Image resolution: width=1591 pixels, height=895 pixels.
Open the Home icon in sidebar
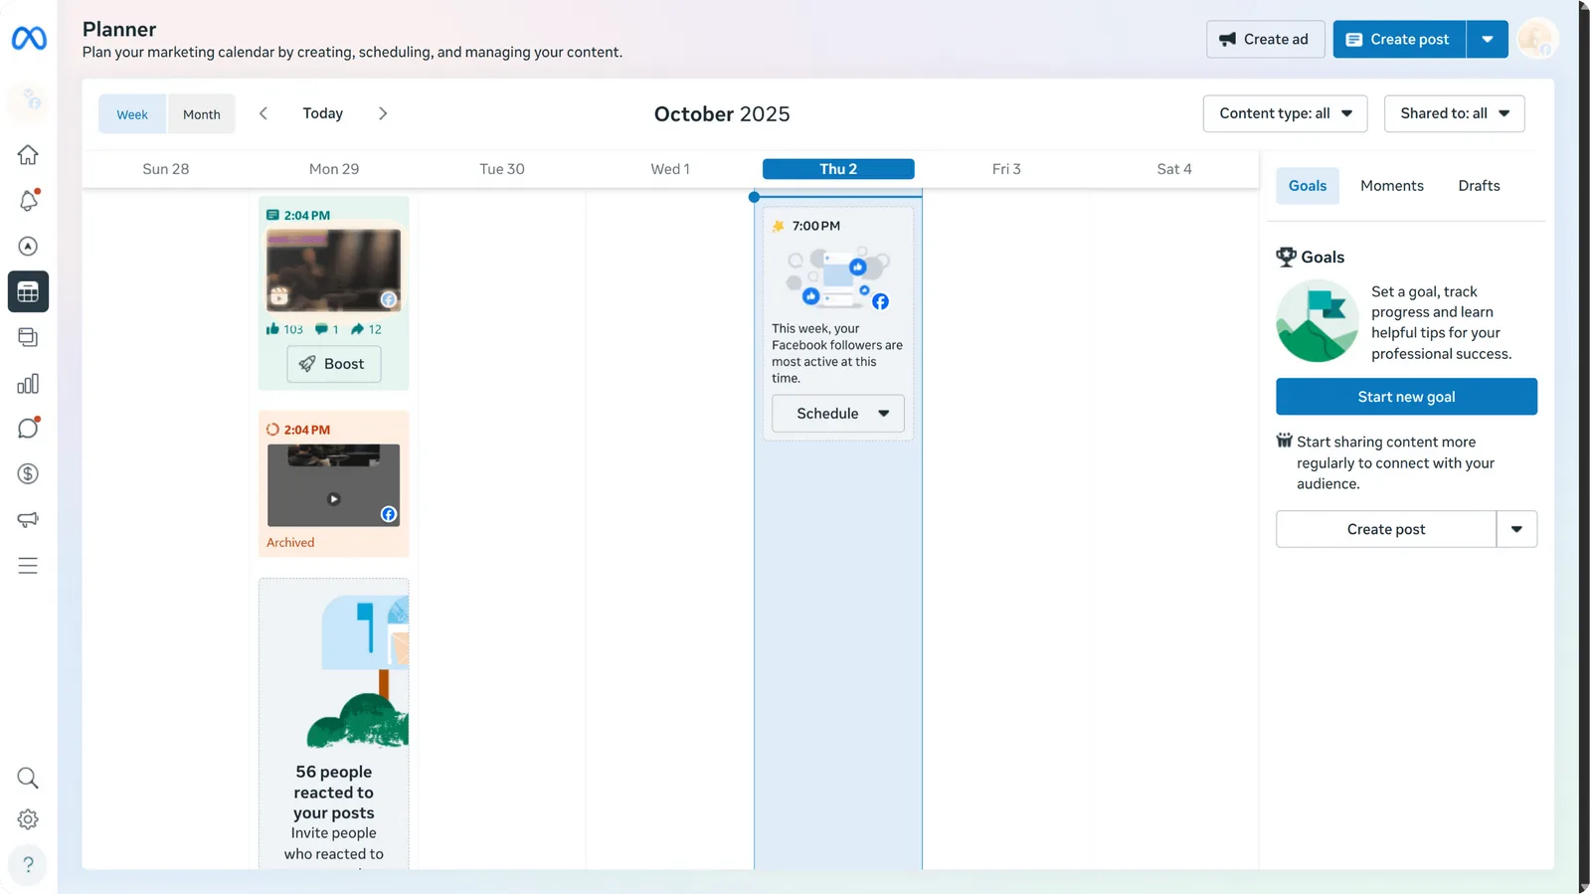pos(28,155)
